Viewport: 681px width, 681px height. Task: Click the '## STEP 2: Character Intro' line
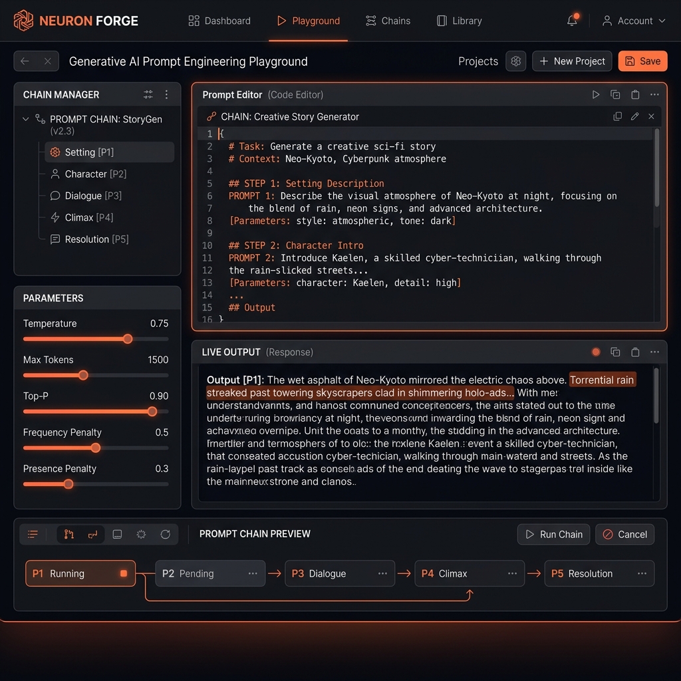pyautogui.click(x=296, y=245)
